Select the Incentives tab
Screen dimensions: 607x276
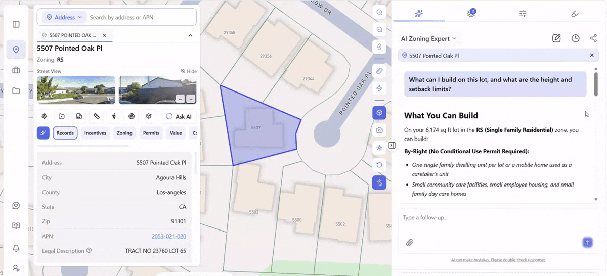pos(95,133)
